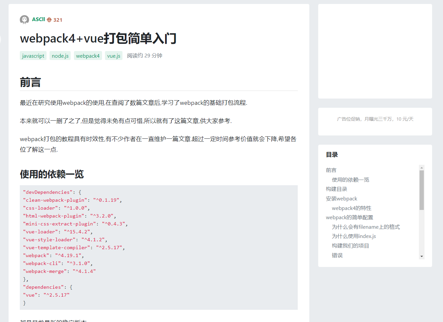This screenshot has height=322, width=443.
Task: Click the "html-webpack-plugin" code line
Action: tap(70, 216)
